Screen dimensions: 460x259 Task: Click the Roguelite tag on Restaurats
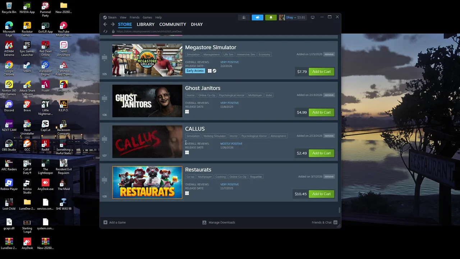point(256,177)
